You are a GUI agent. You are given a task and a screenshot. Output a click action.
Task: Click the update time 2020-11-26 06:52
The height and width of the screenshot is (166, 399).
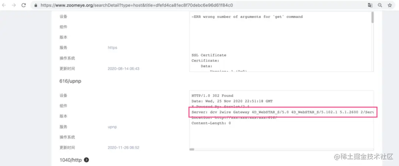coord(123,148)
